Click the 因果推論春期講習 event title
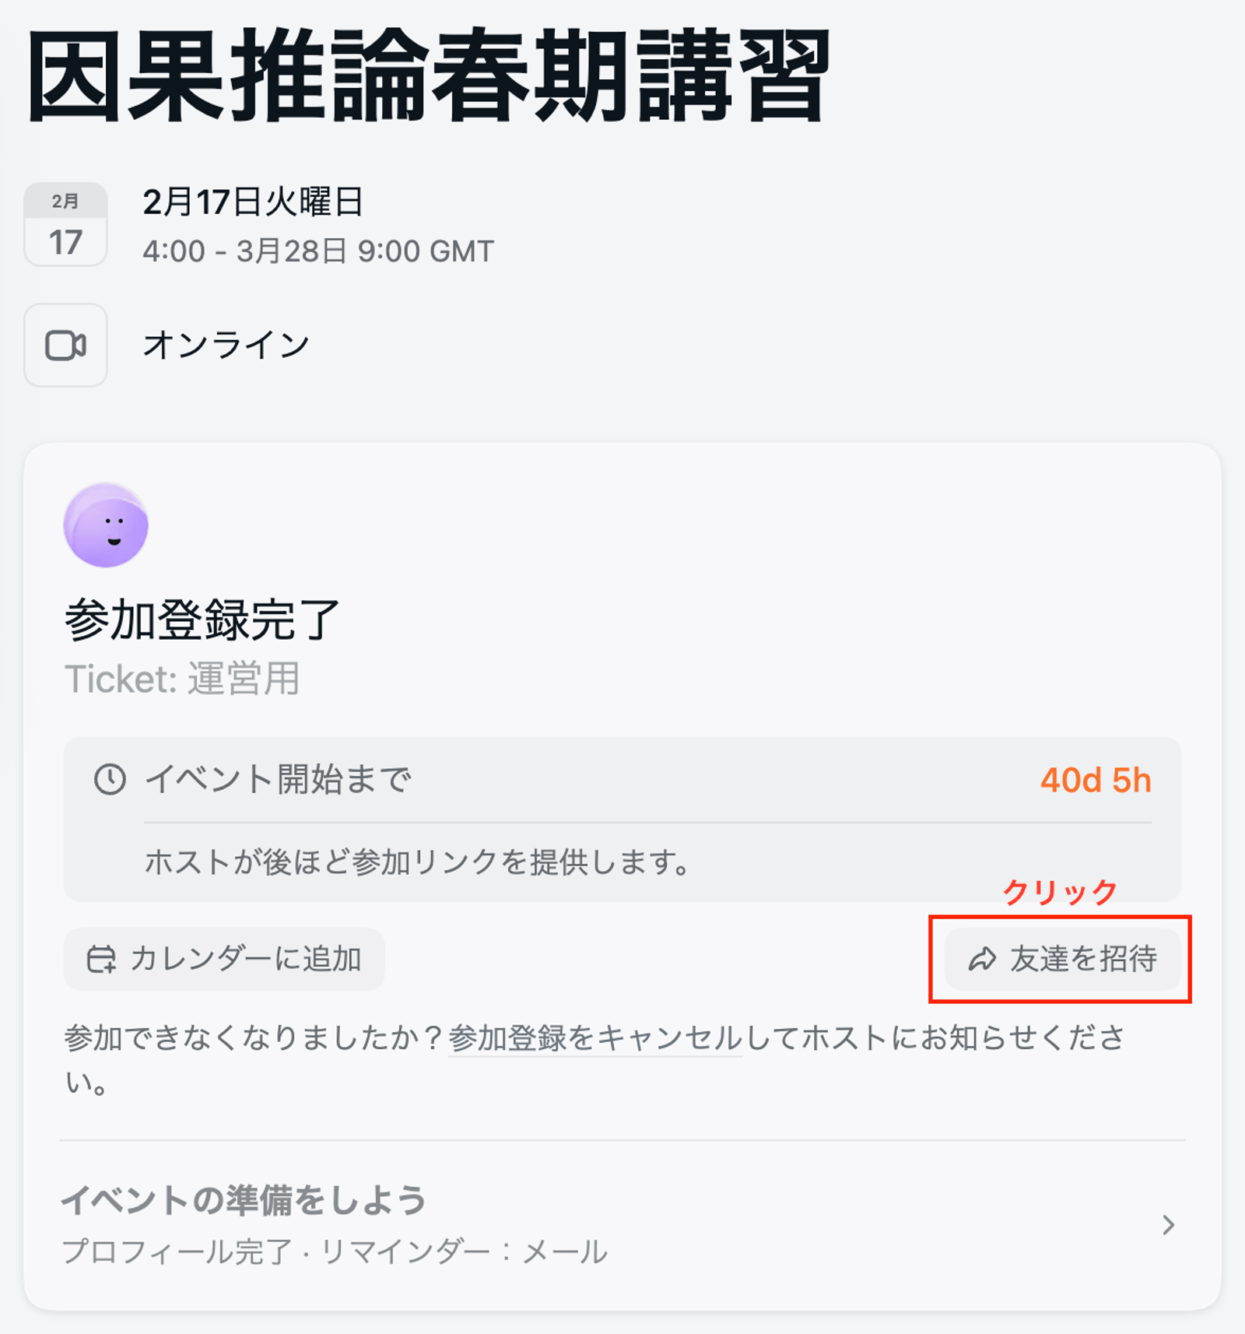This screenshot has width=1245, height=1334. pyautogui.click(x=428, y=75)
